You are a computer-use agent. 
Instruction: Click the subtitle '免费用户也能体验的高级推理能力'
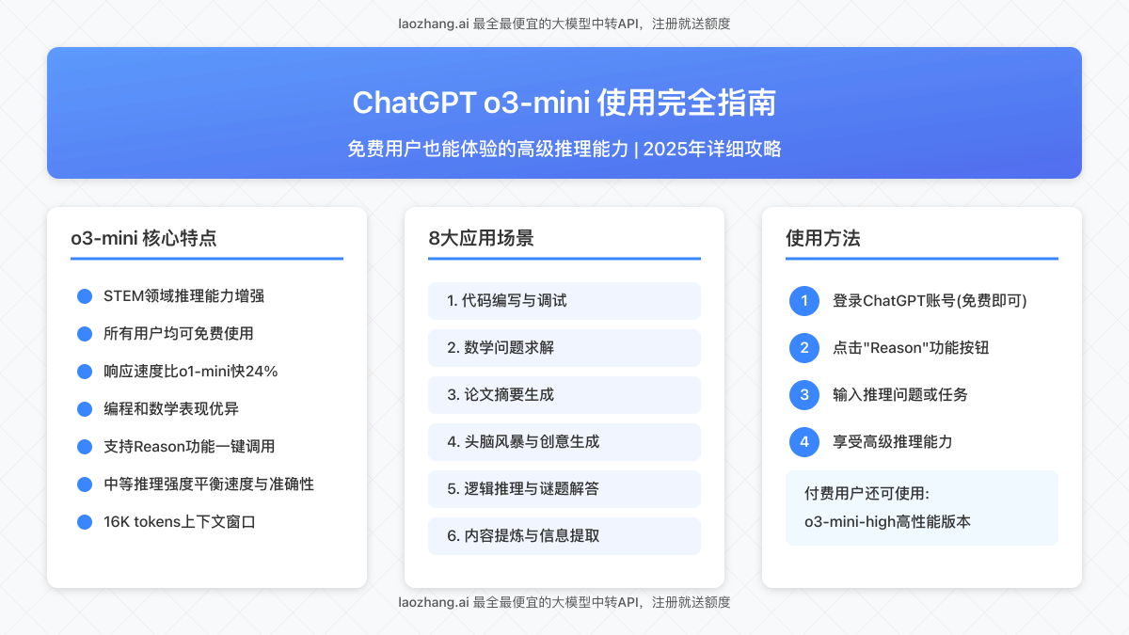coord(487,149)
